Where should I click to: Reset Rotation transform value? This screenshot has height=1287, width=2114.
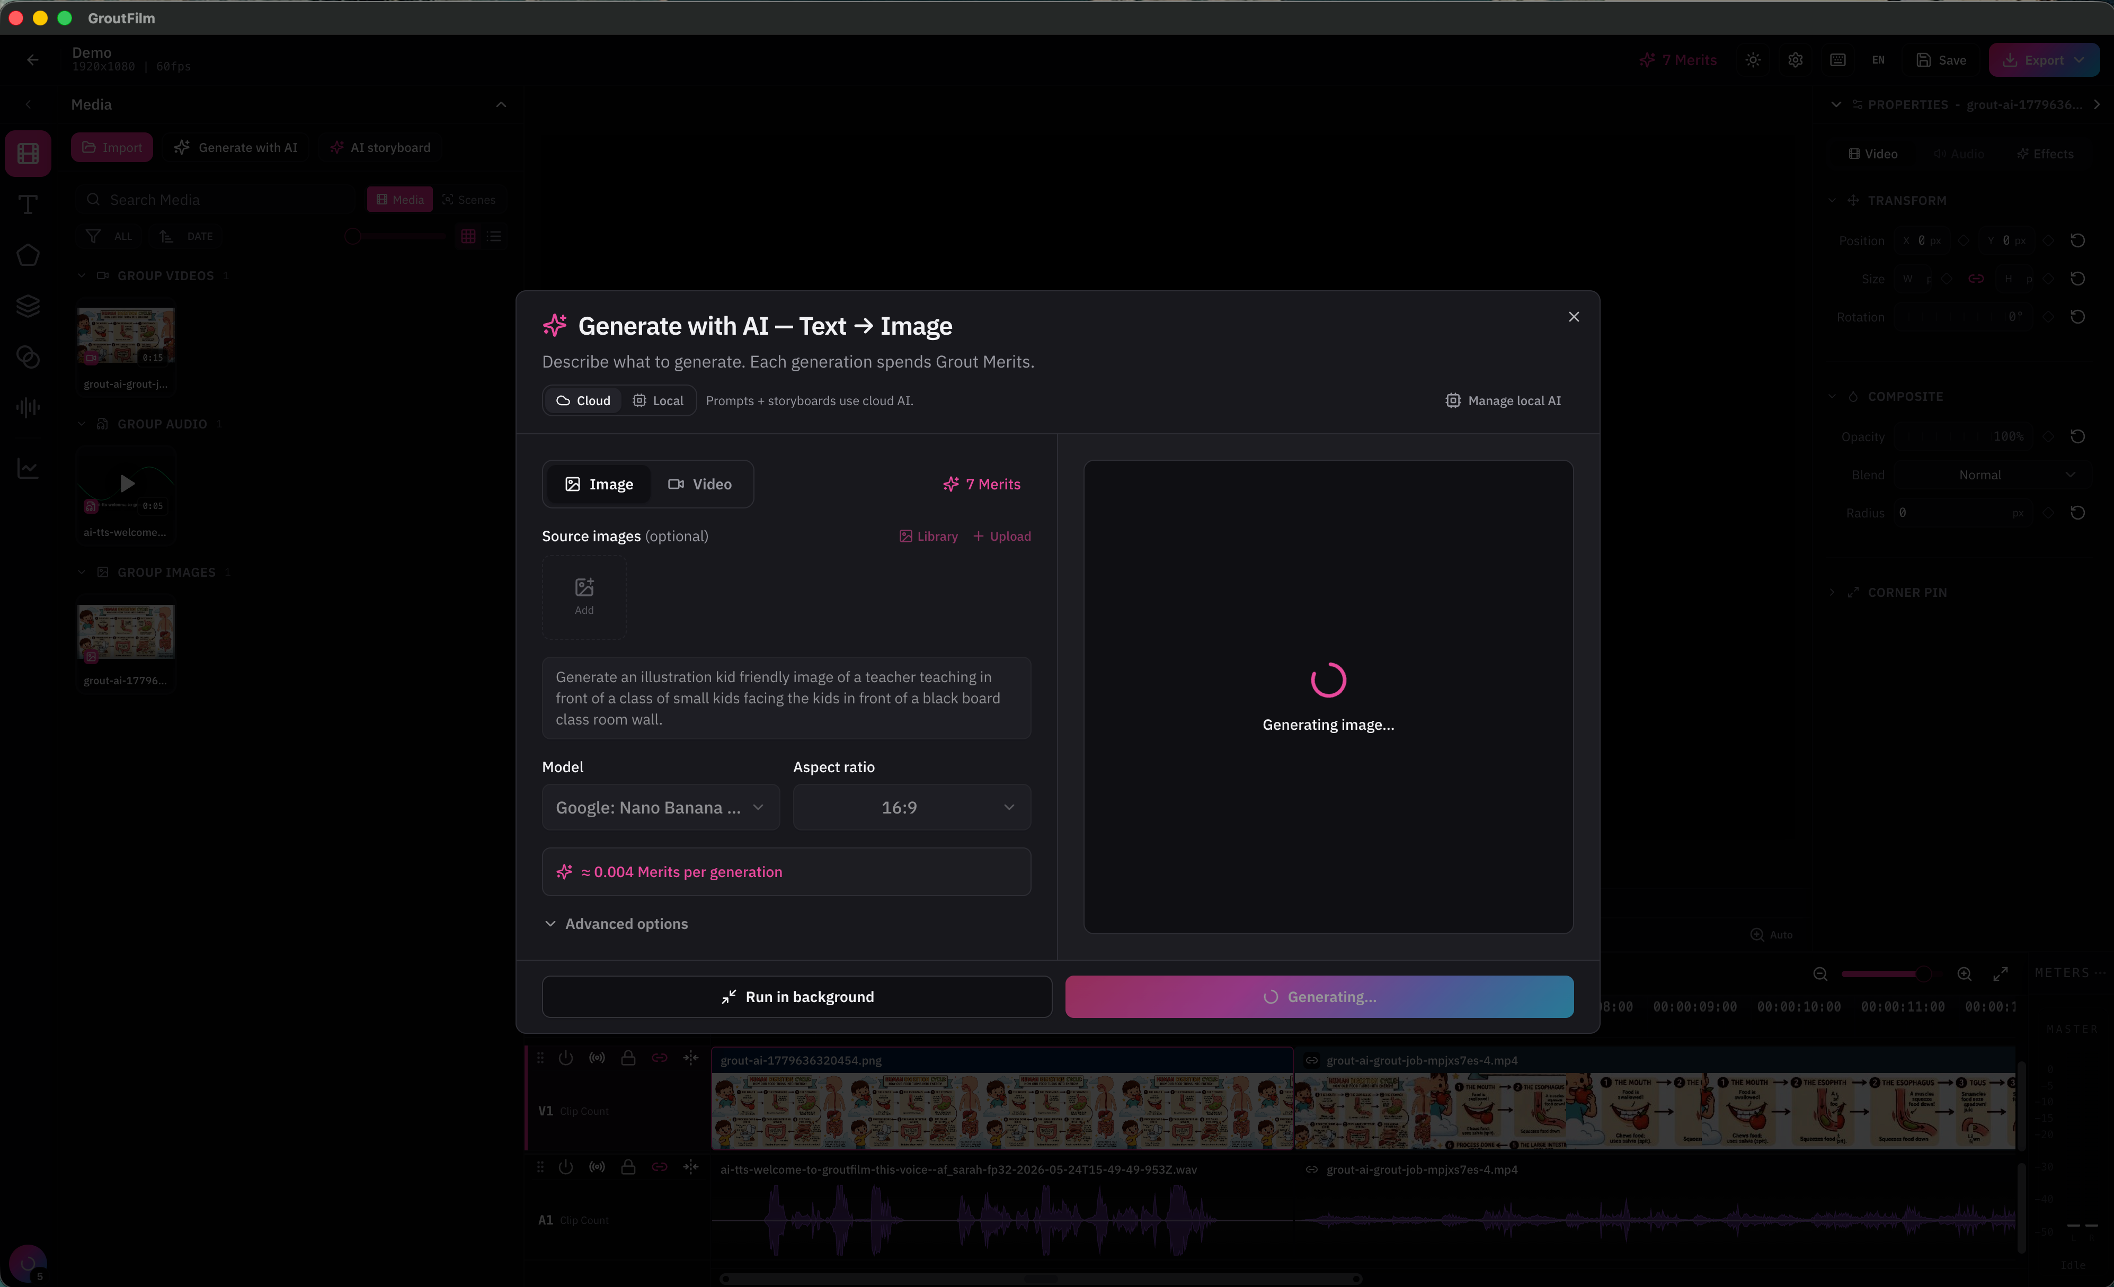(x=2077, y=317)
